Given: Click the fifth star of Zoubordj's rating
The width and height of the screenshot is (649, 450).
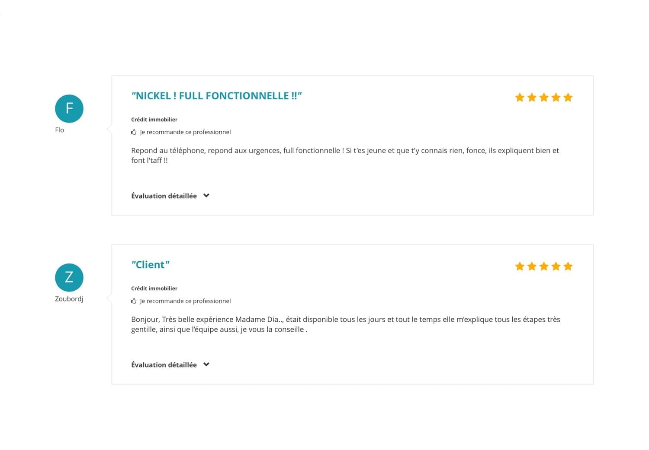Looking at the screenshot, I should coord(568,266).
